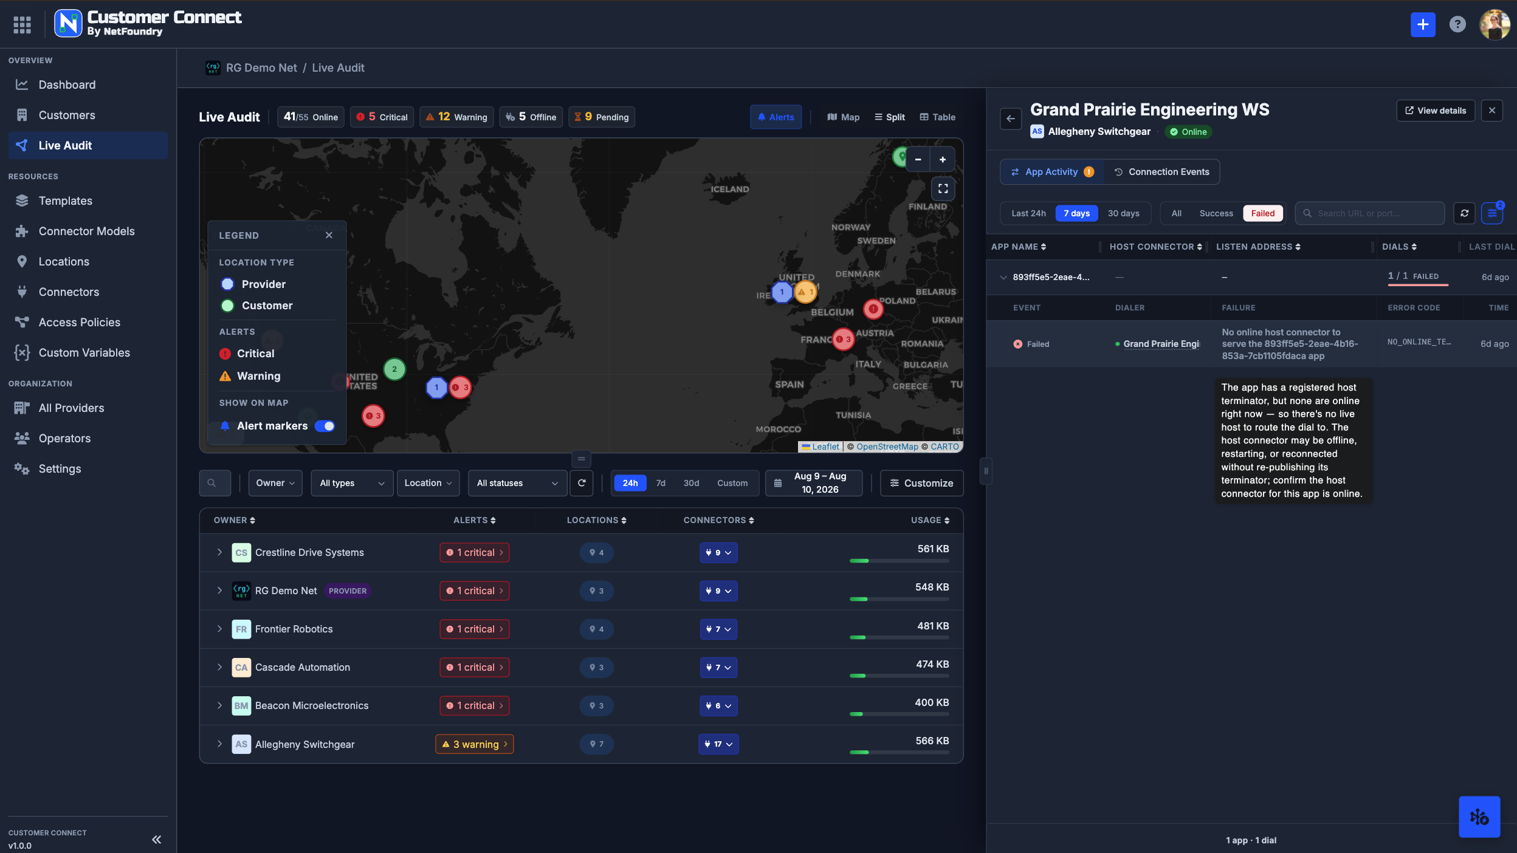Toggle the Alert markers switch
This screenshot has height=853, width=1517.
[325, 426]
